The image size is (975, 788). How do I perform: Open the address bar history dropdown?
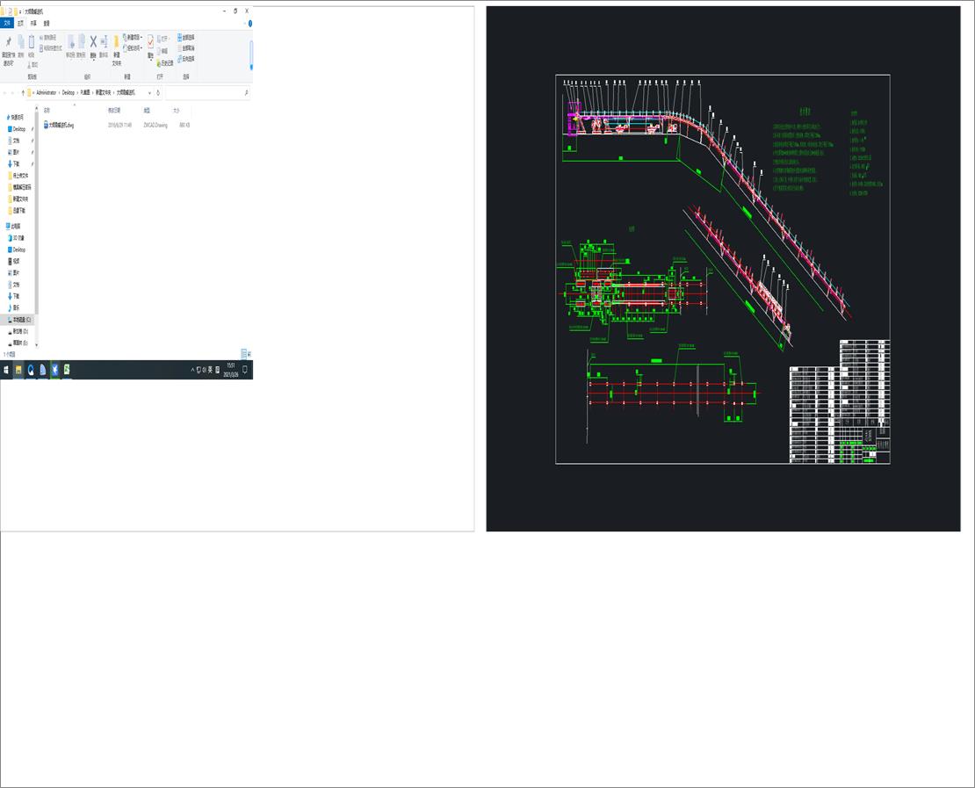coord(149,92)
